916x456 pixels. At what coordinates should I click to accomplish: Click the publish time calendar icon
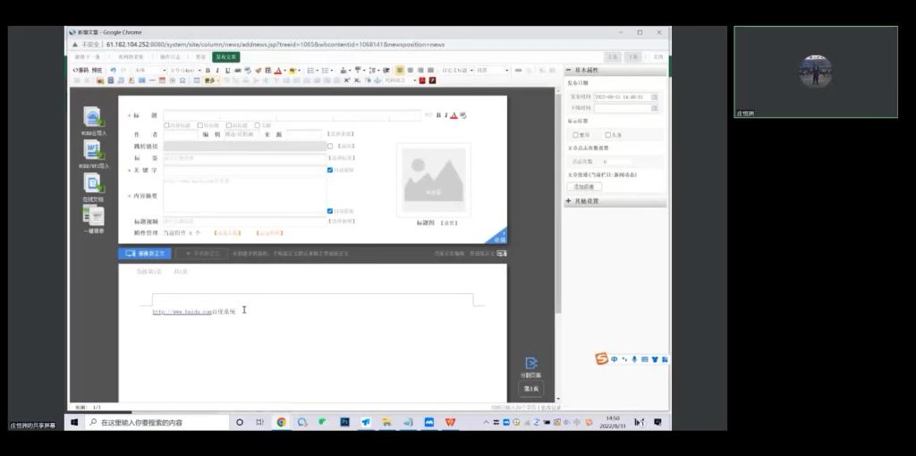coord(655,97)
